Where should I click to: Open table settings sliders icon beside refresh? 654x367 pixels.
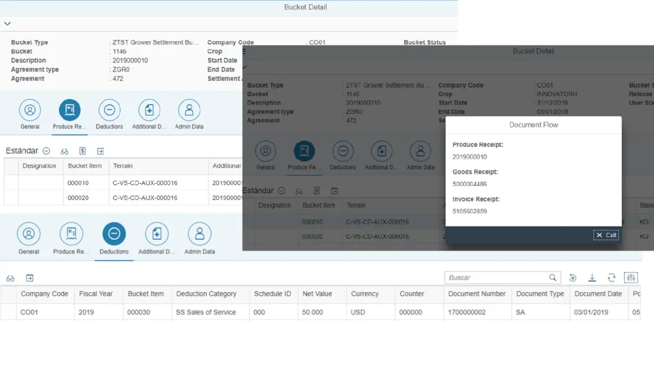631,277
